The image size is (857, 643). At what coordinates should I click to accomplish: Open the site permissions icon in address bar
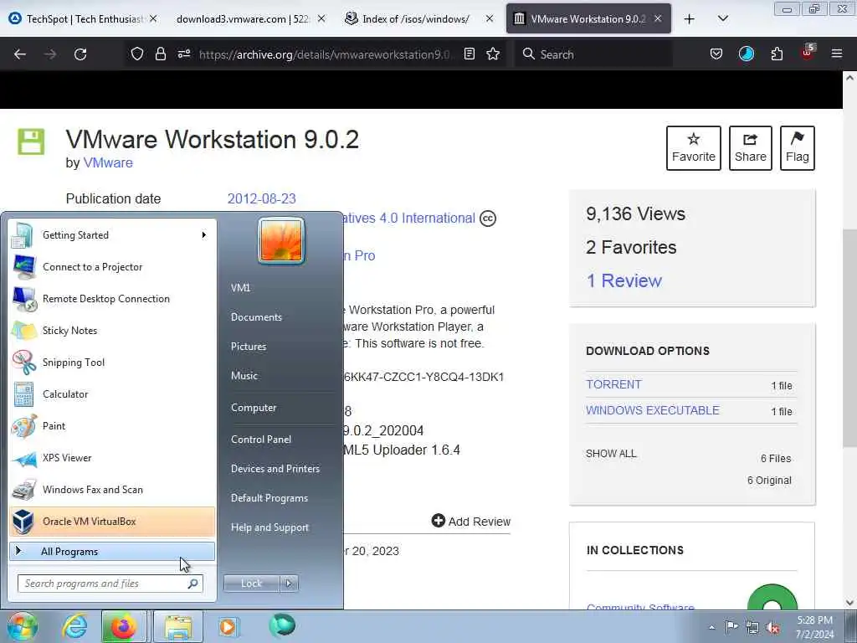184,54
